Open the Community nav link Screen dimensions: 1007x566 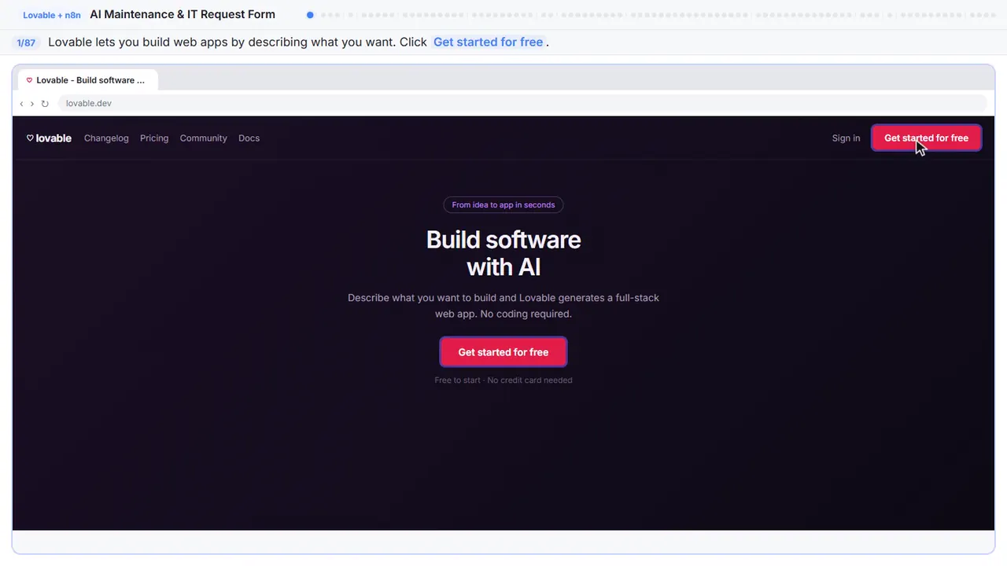[203, 138]
